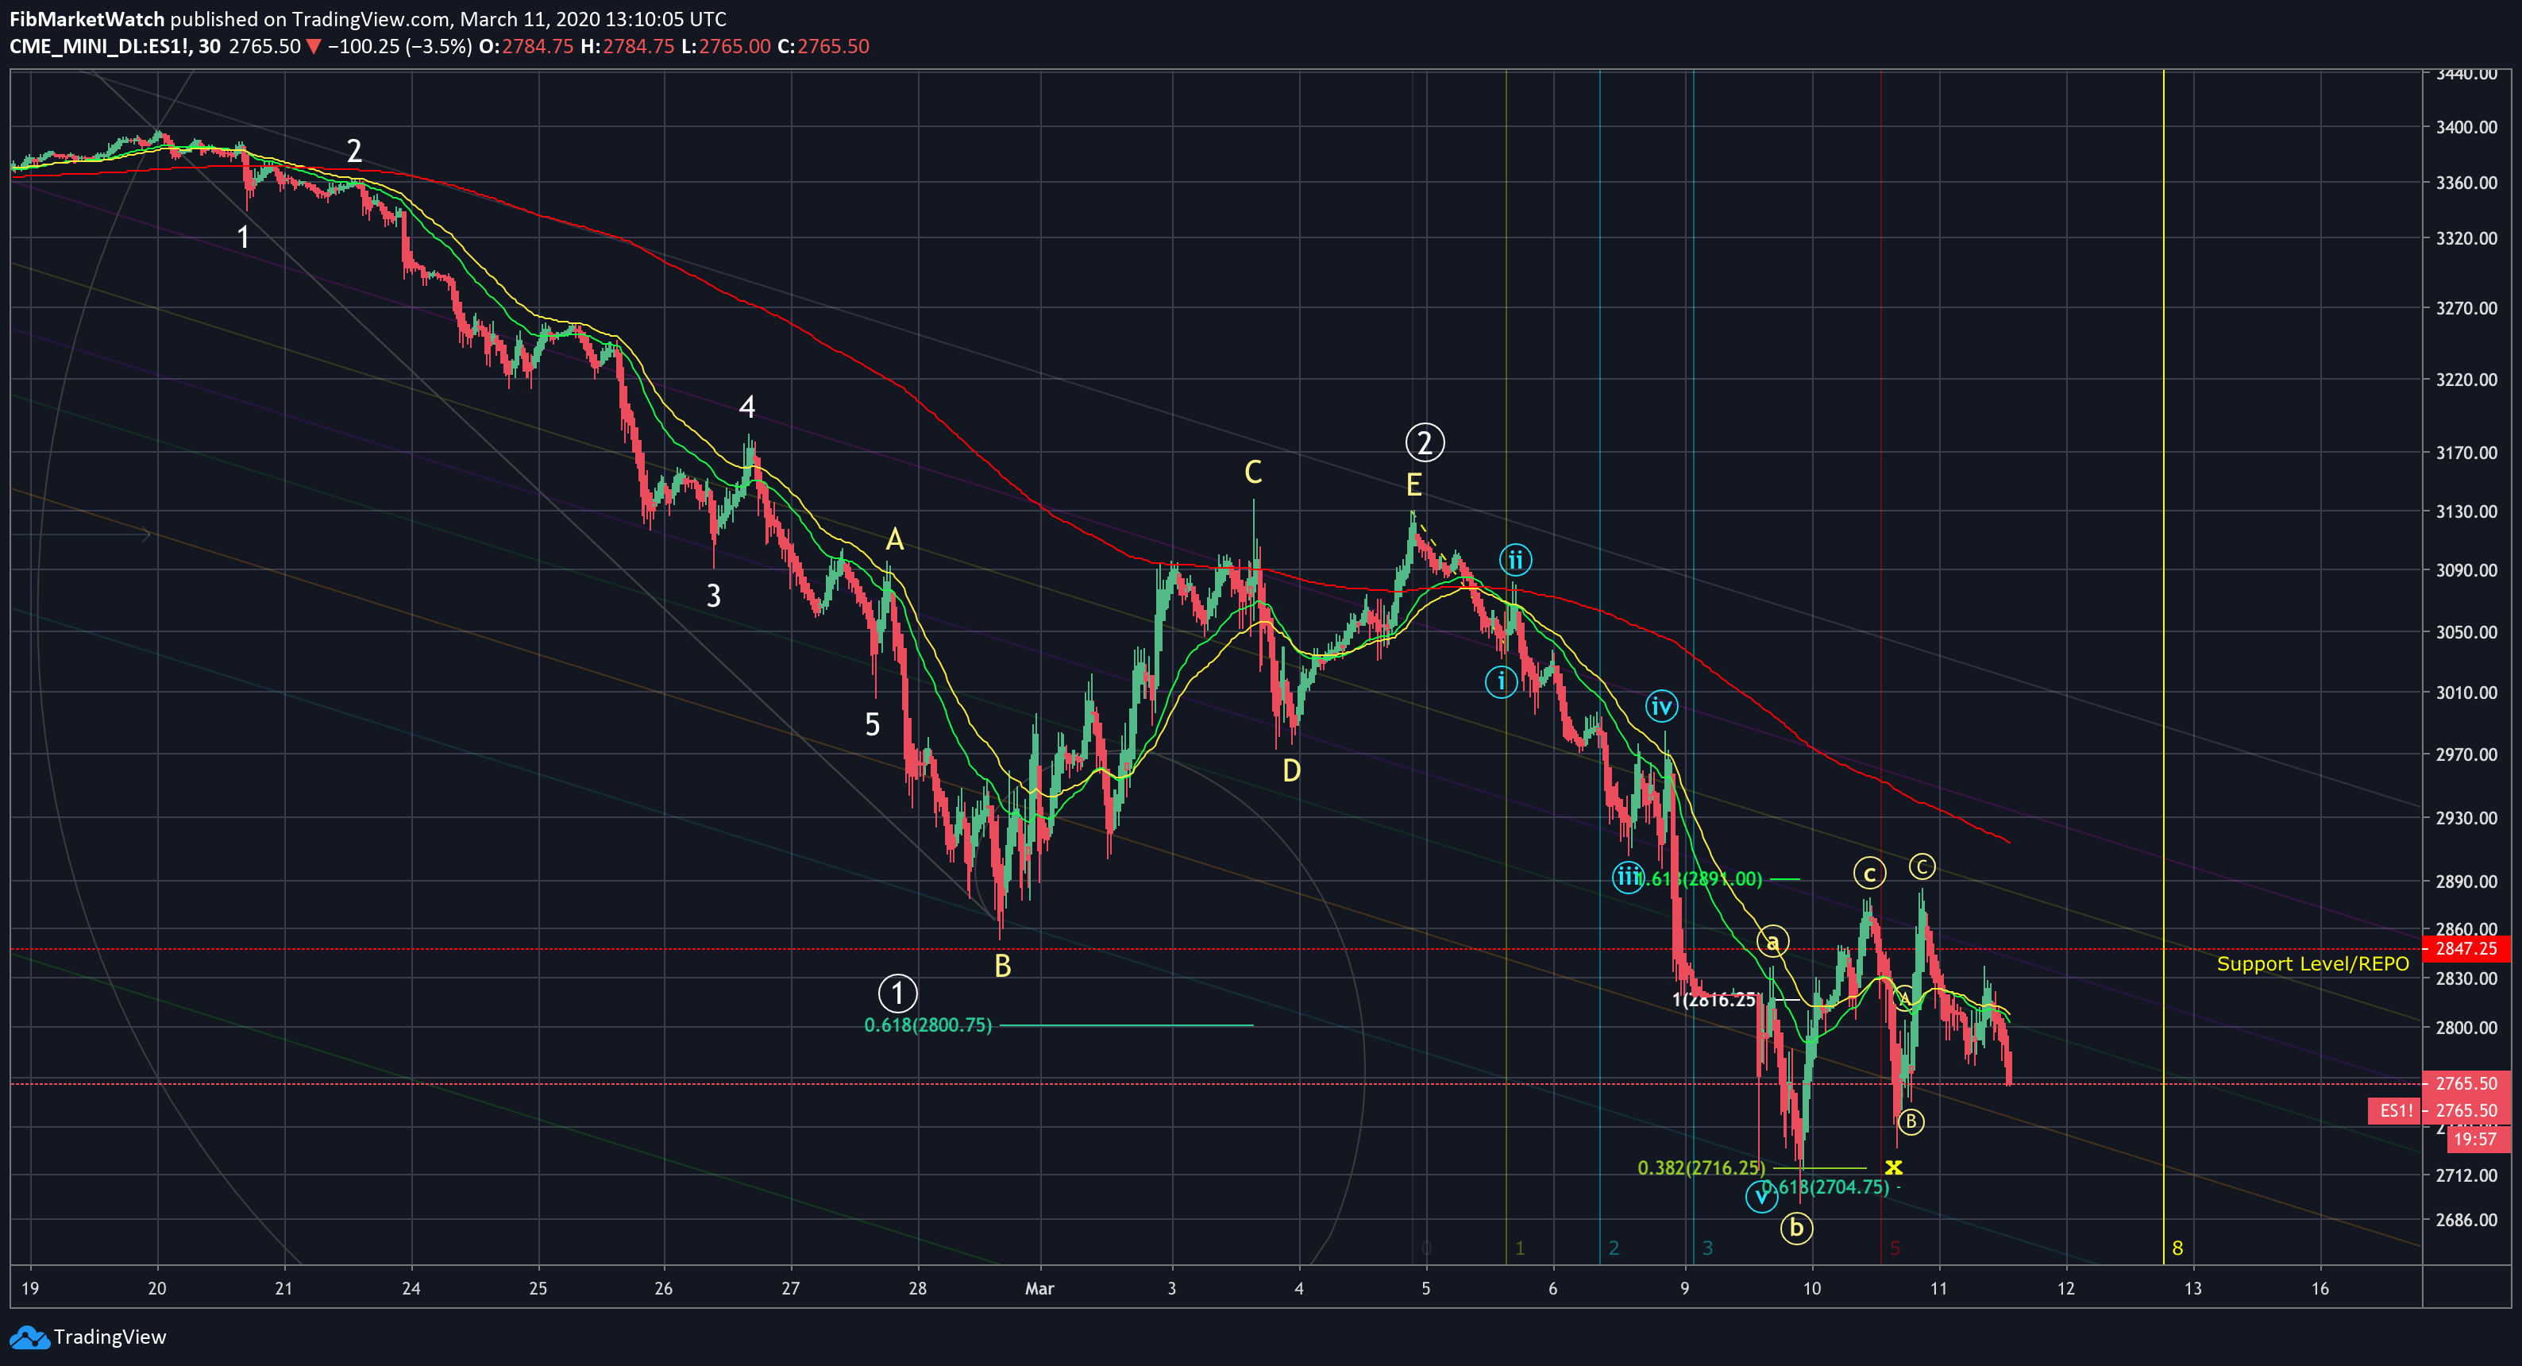Click the 3220.00 price axis label
Screen dimensions: 2522x1366
(2467, 380)
